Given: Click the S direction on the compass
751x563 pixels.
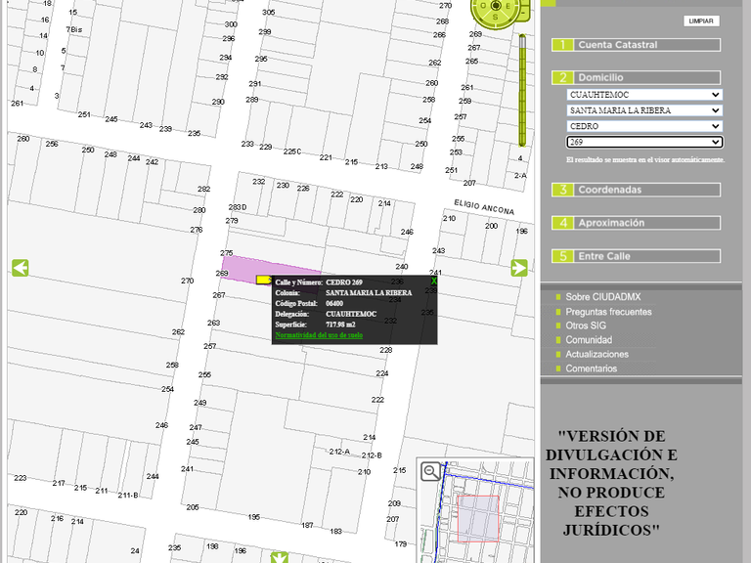Looking at the screenshot, I should tap(496, 18).
